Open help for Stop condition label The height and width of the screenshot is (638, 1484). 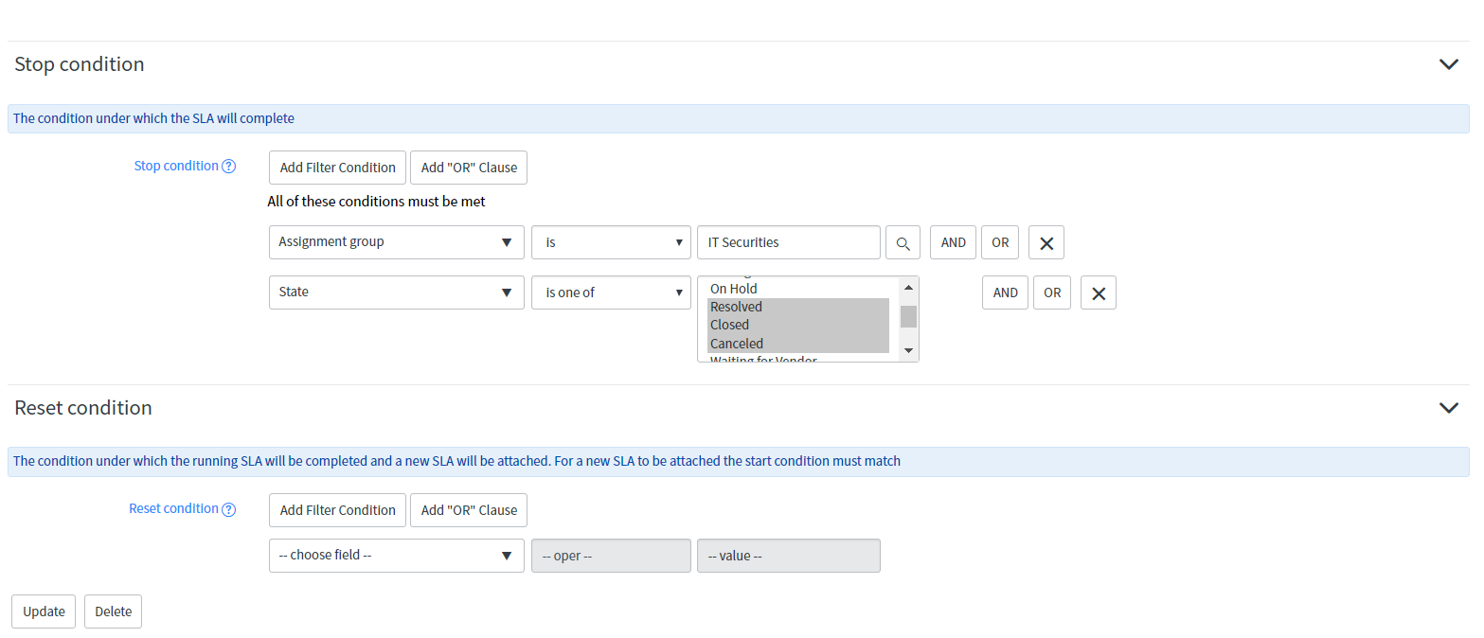pos(228,167)
